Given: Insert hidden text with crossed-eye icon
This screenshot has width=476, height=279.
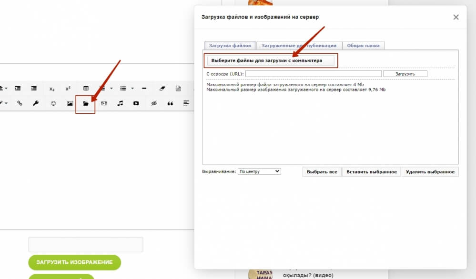Looking at the screenshot, I should coord(153,103).
